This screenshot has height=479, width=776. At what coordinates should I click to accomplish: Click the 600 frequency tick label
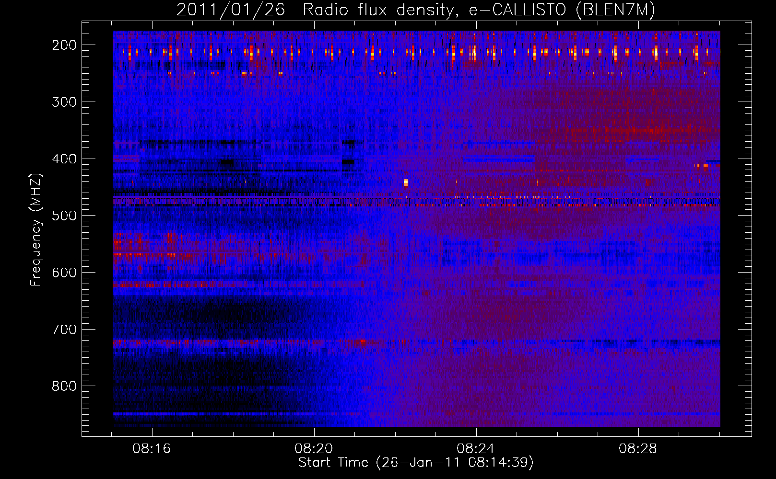click(x=64, y=273)
